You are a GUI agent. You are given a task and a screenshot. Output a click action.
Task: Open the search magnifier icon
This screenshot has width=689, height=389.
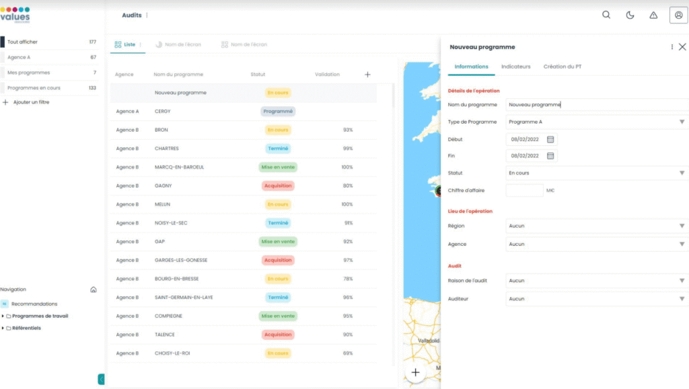coord(606,15)
